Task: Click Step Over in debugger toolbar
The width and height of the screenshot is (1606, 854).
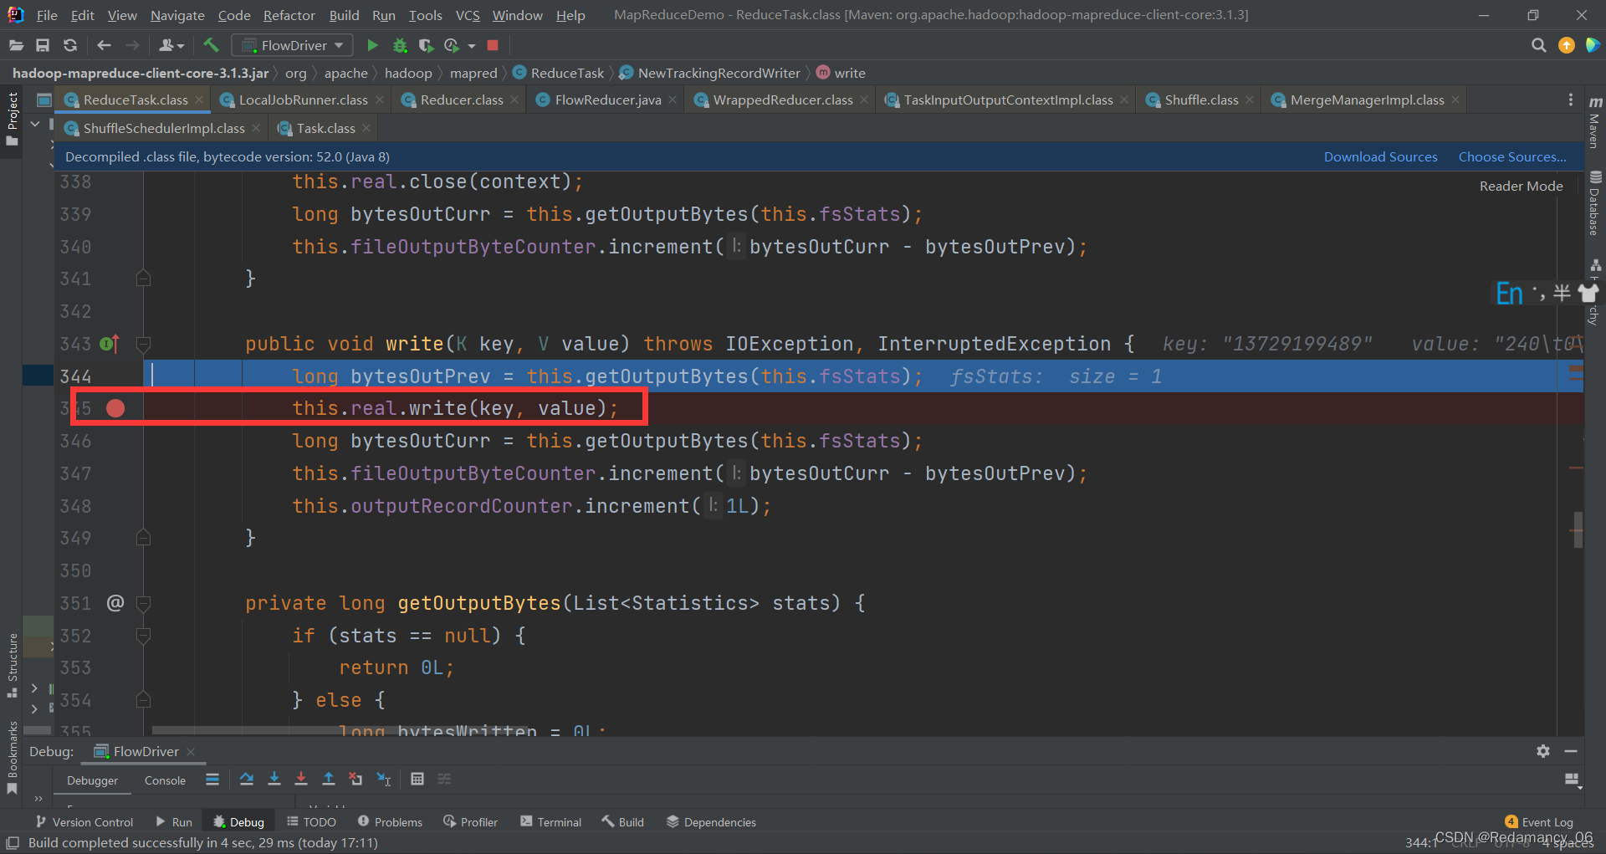Action: coord(246,779)
